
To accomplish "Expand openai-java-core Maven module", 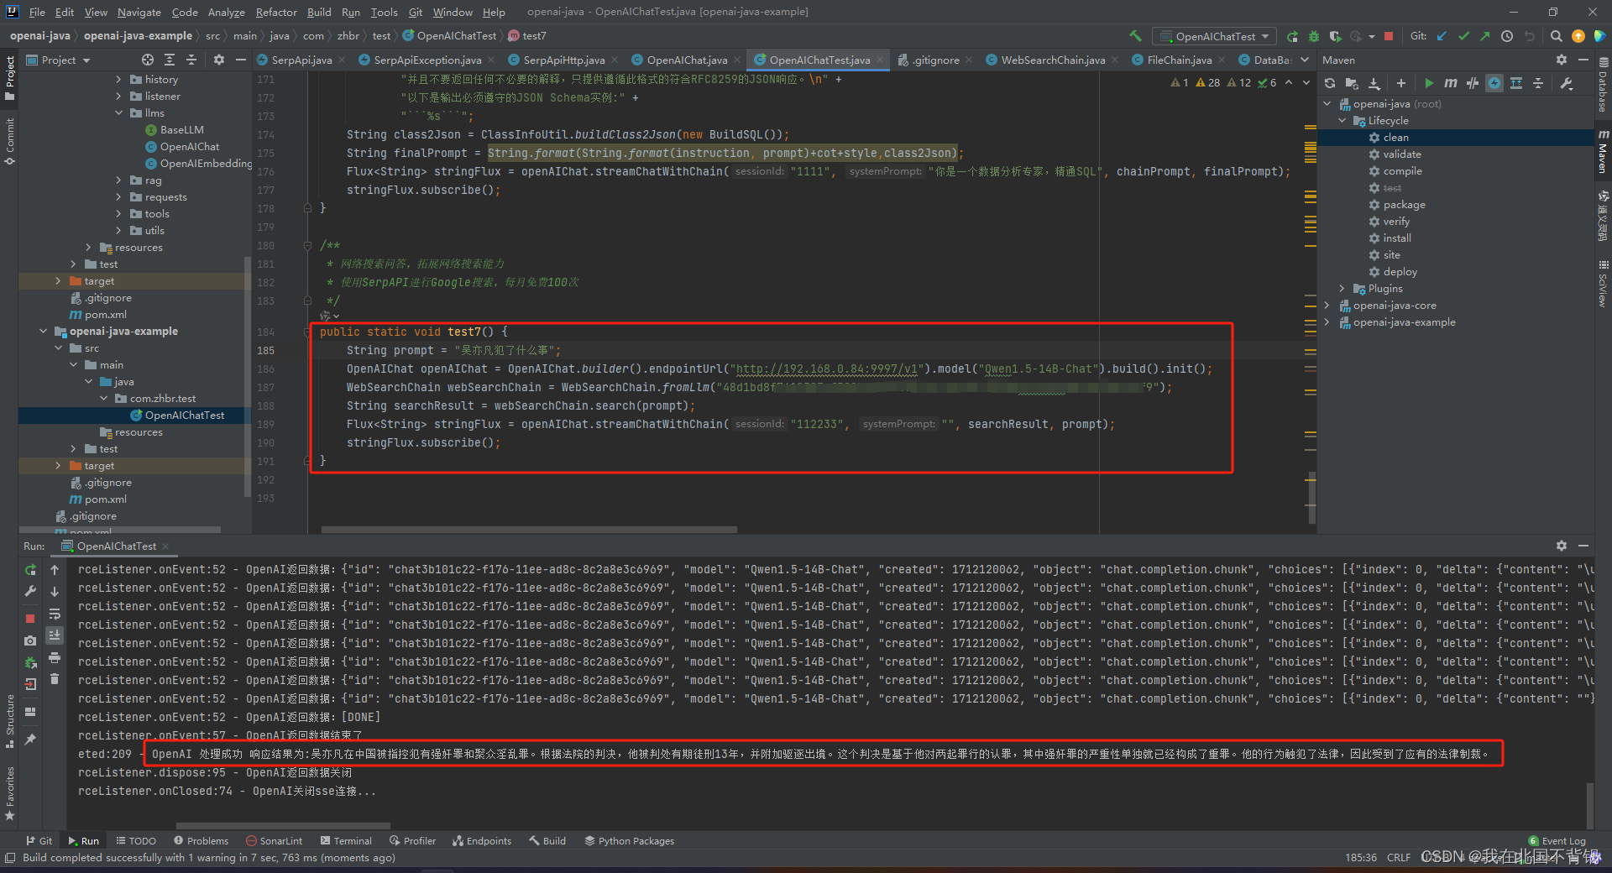I will coord(1327,305).
